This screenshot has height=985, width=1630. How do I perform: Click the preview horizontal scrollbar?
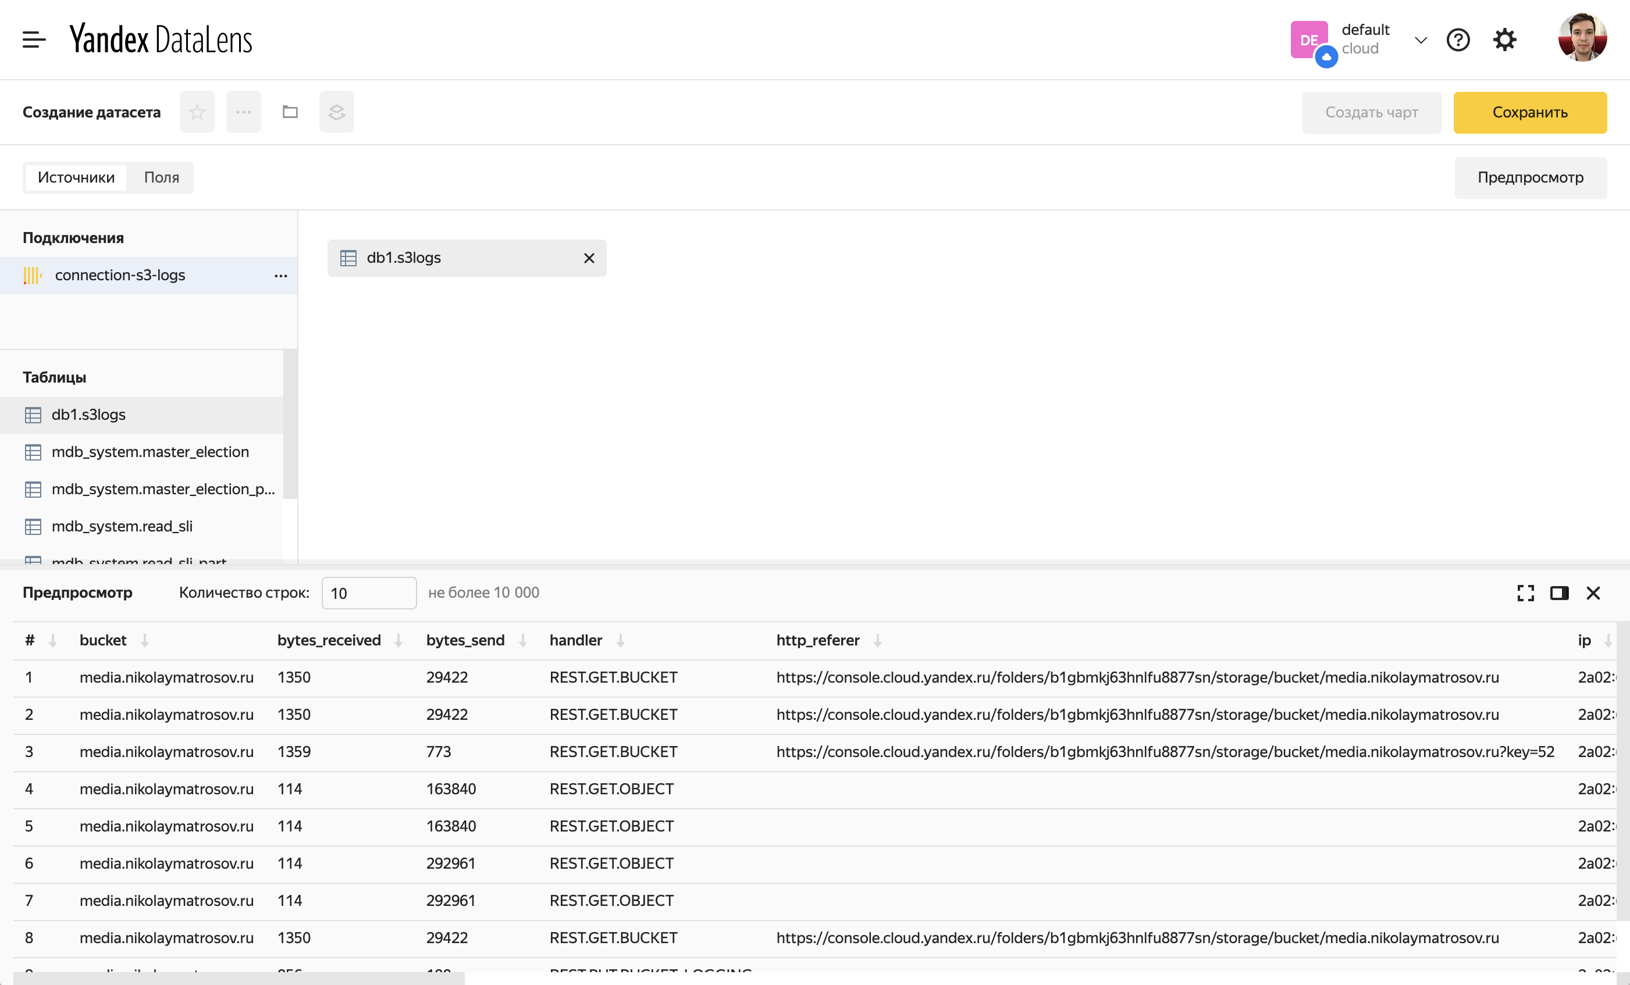[x=239, y=979]
